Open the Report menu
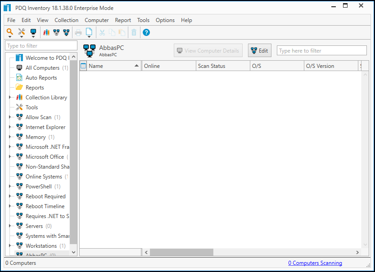 [123, 20]
